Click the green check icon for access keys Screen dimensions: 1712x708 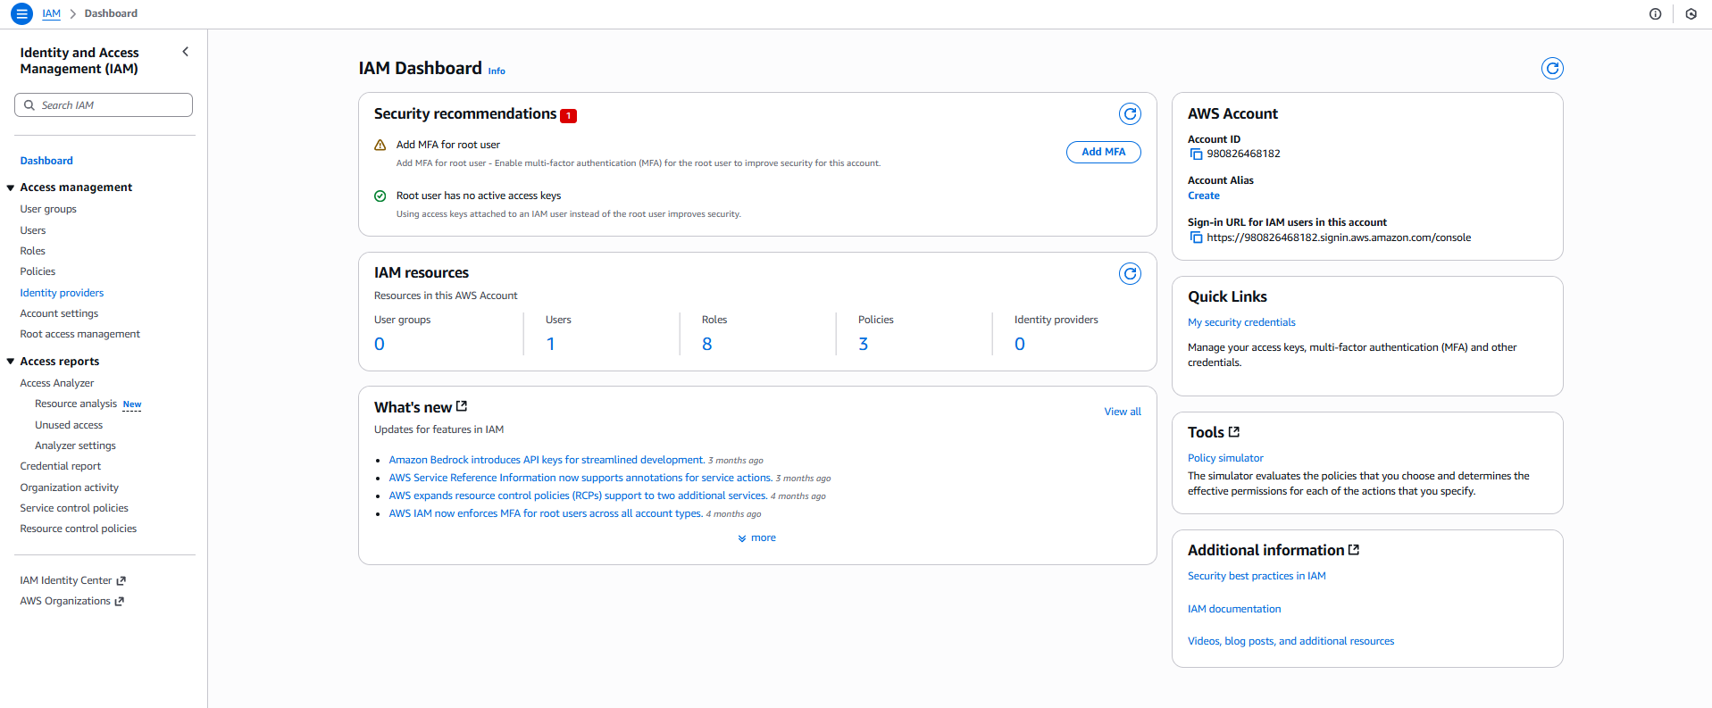tap(380, 196)
